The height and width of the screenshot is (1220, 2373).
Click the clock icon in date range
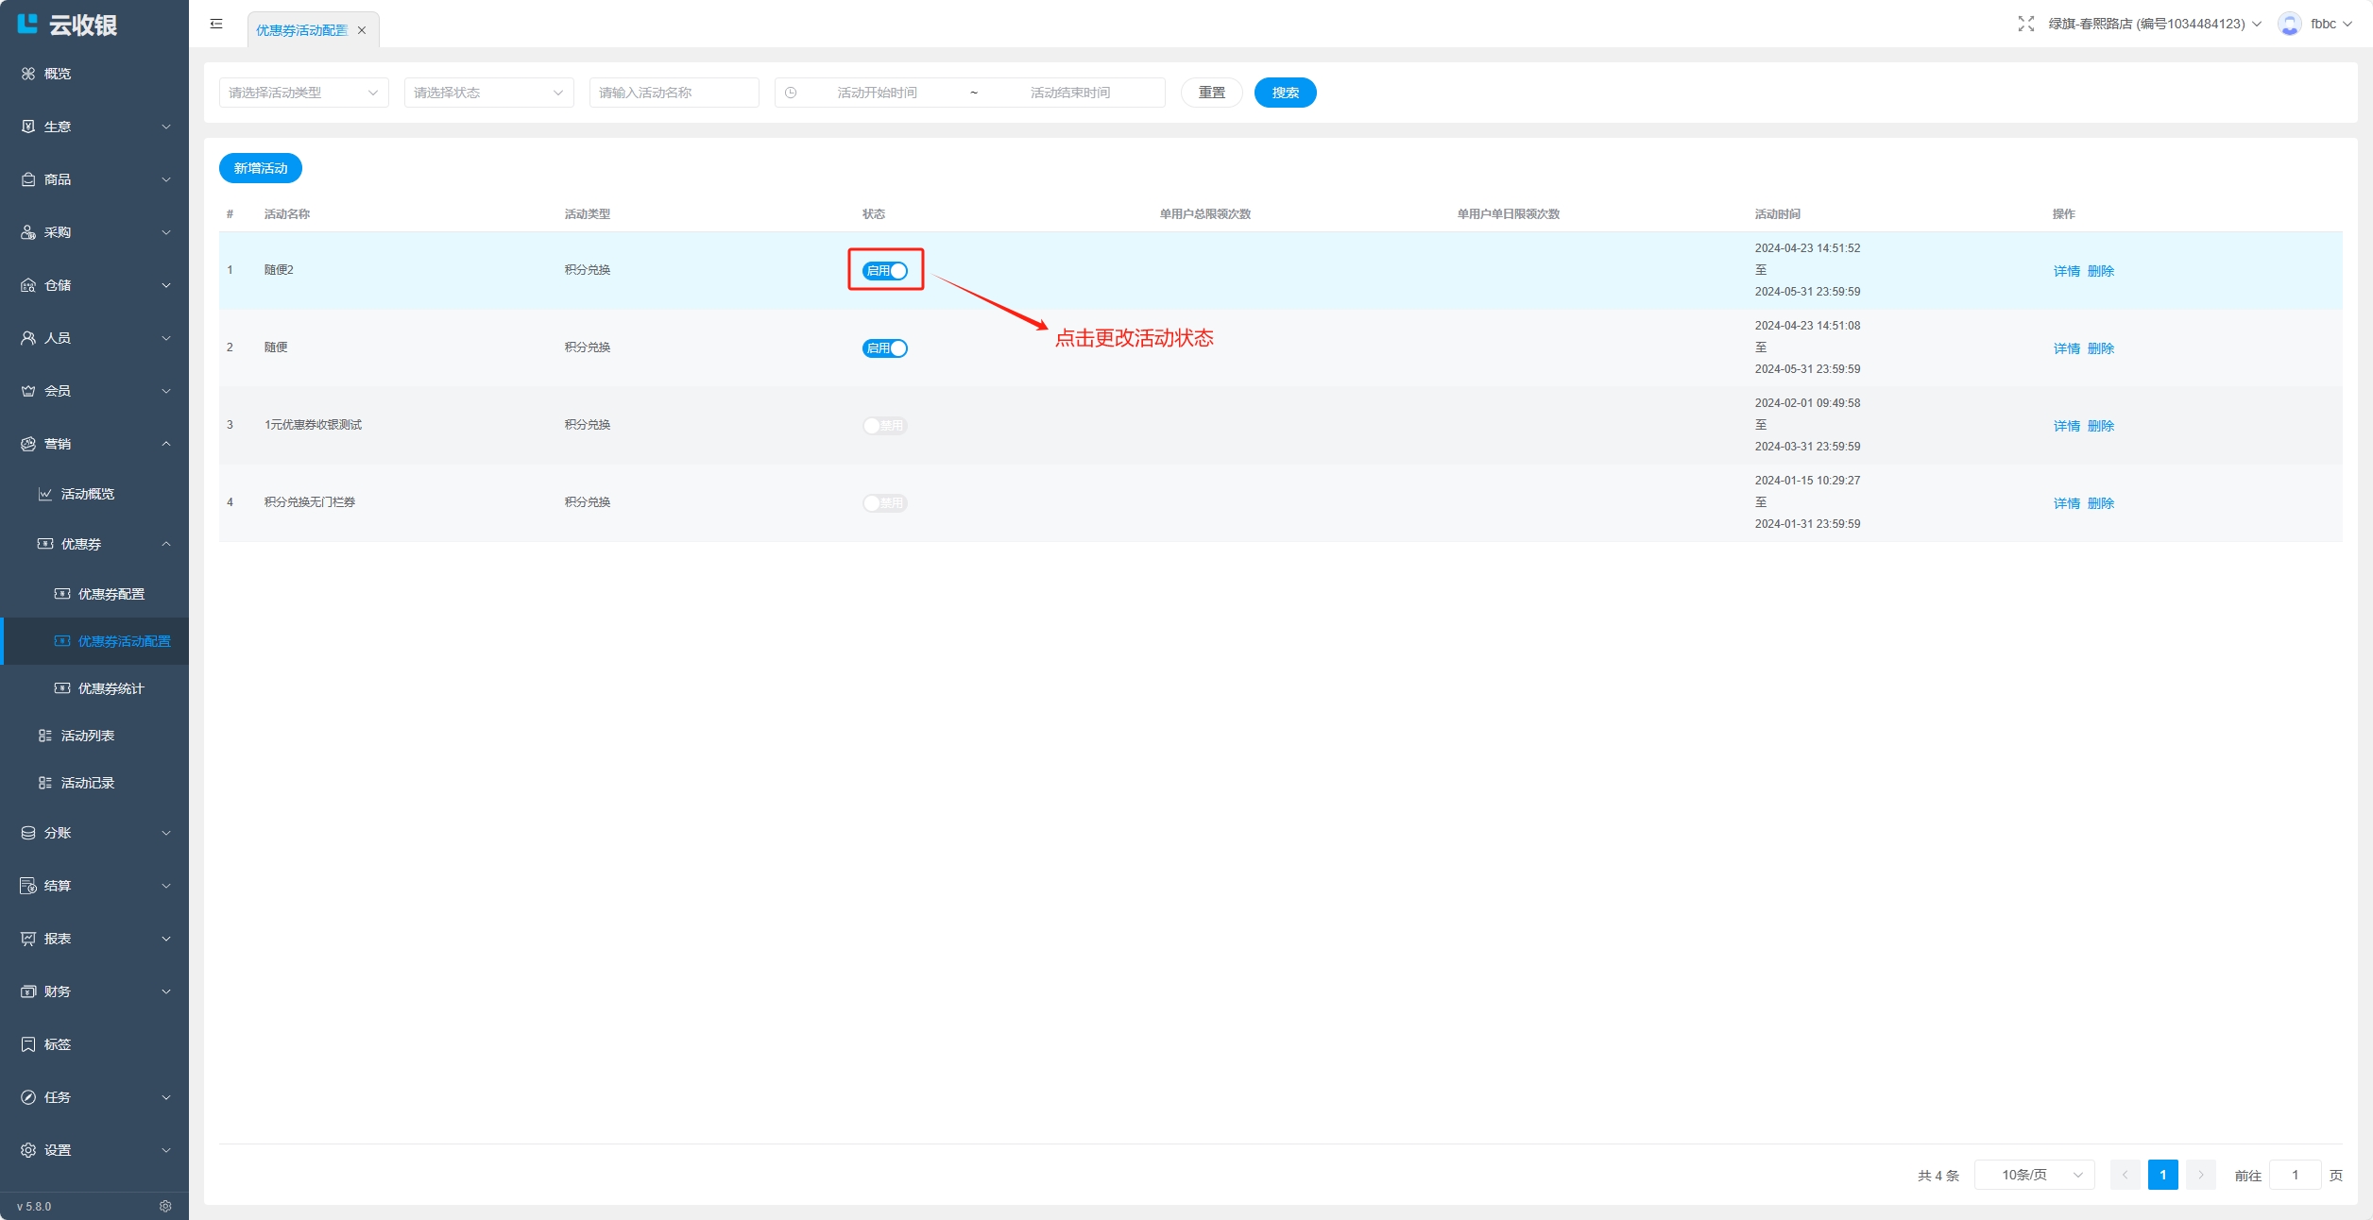point(791,93)
